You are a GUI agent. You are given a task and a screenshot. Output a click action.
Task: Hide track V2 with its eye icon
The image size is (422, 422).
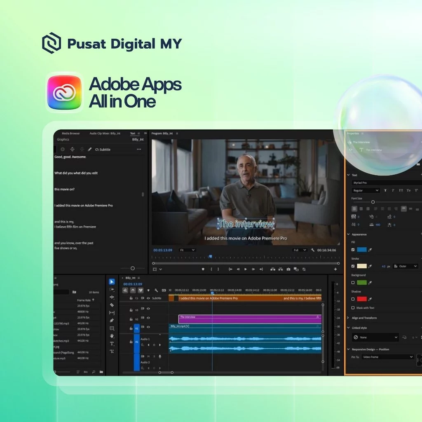tap(148, 318)
